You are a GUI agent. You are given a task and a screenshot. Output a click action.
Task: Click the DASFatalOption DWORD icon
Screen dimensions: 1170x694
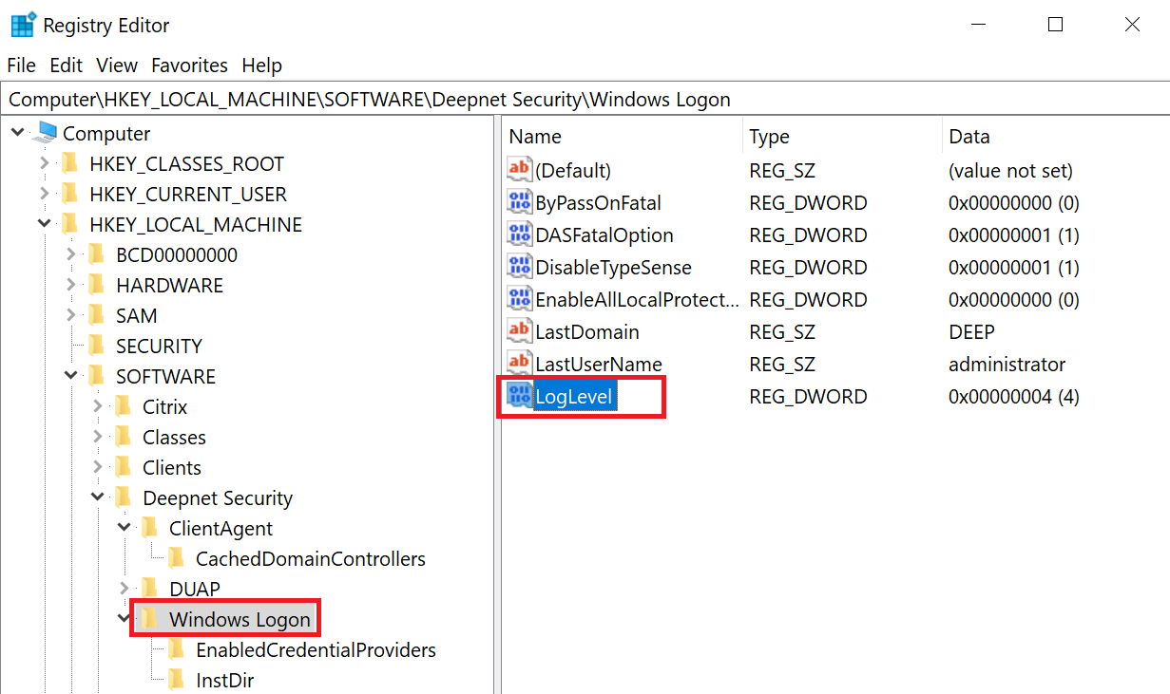click(520, 234)
